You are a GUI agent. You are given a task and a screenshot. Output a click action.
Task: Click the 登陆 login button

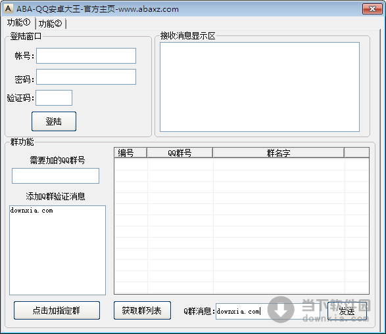point(54,121)
